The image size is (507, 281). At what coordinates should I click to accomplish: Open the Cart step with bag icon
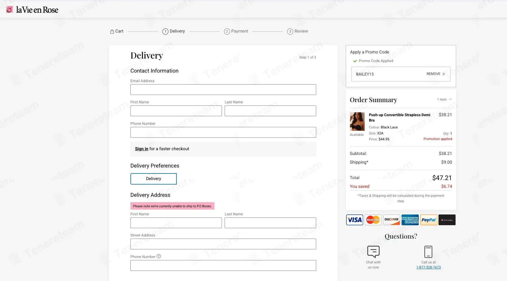(x=117, y=31)
